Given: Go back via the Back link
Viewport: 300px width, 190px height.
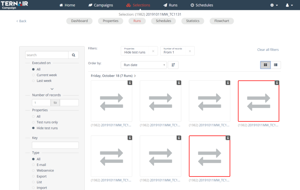Looking at the screenshot, I should click(21, 21).
